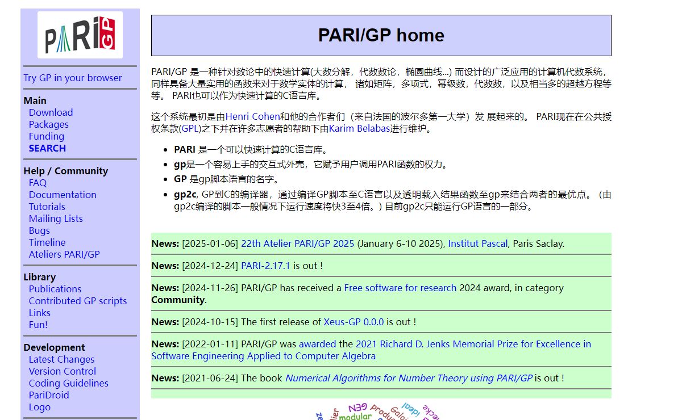682x420 pixels.
Task: Open the Bugs page
Action: pyautogui.click(x=39, y=230)
